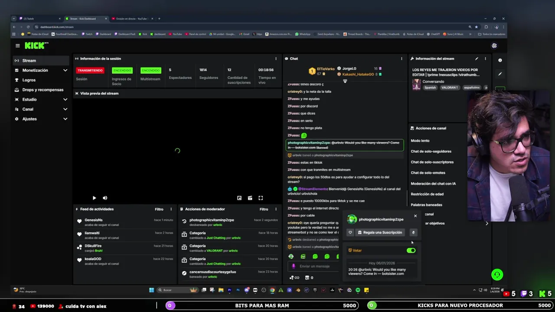
Task: Switch to the Twitch browser tab
Action: pyautogui.click(x=40, y=19)
